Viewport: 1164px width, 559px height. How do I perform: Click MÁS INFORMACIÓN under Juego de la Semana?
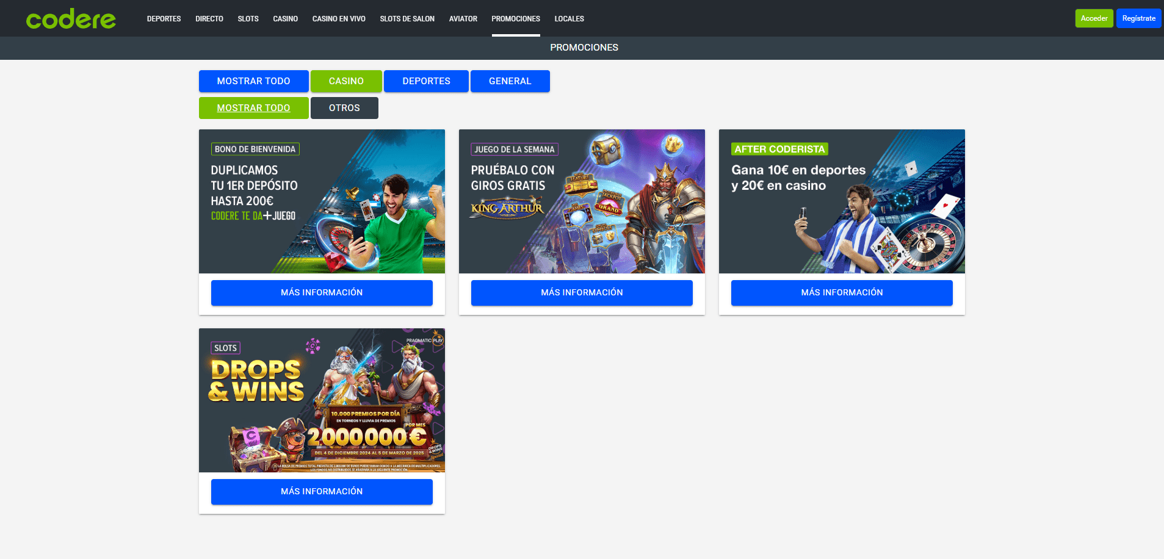(582, 293)
